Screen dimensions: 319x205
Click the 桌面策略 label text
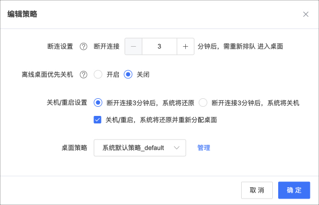click(75, 148)
